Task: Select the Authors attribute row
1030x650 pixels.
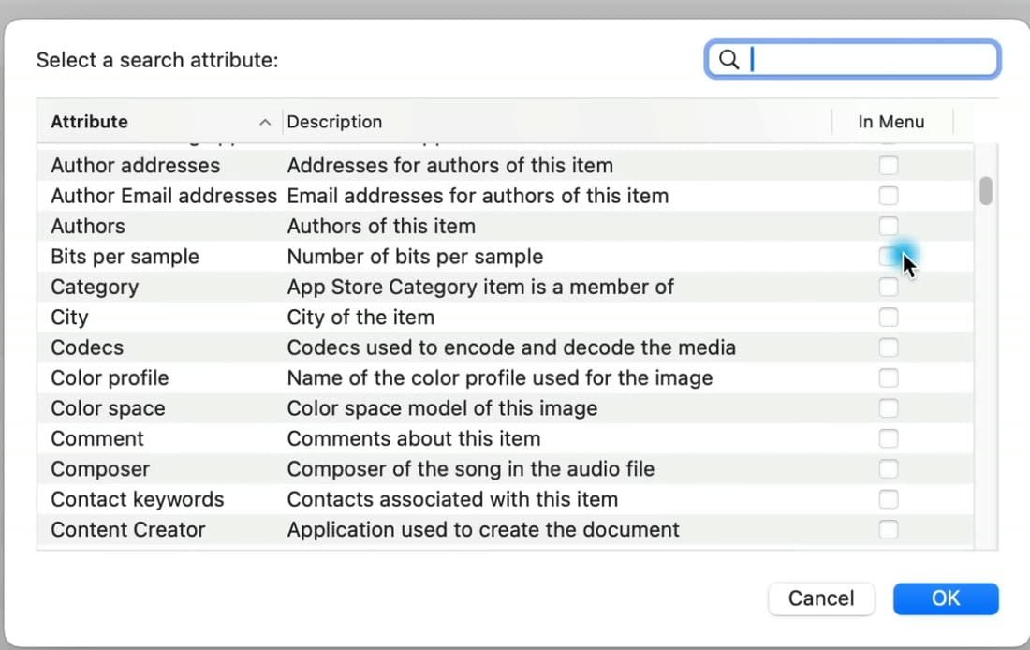Action: tap(506, 226)
